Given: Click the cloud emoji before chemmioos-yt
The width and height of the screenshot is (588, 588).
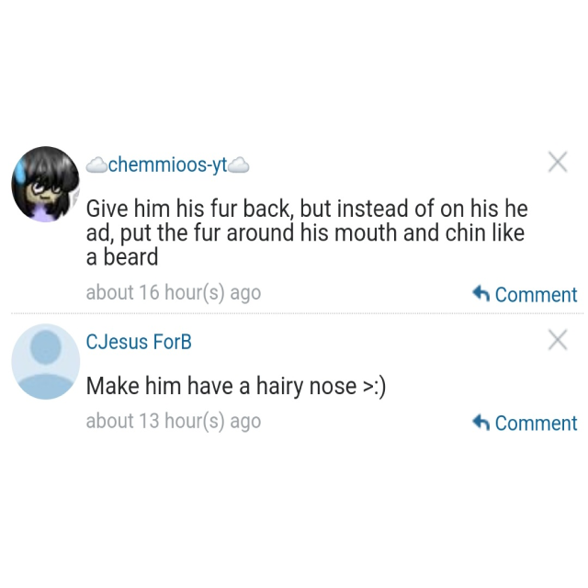Looking at the screenshot, I should [x=96, y=165].
